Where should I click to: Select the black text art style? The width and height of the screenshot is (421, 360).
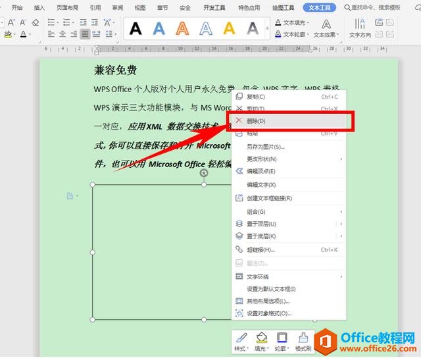(x=136, y=29)
